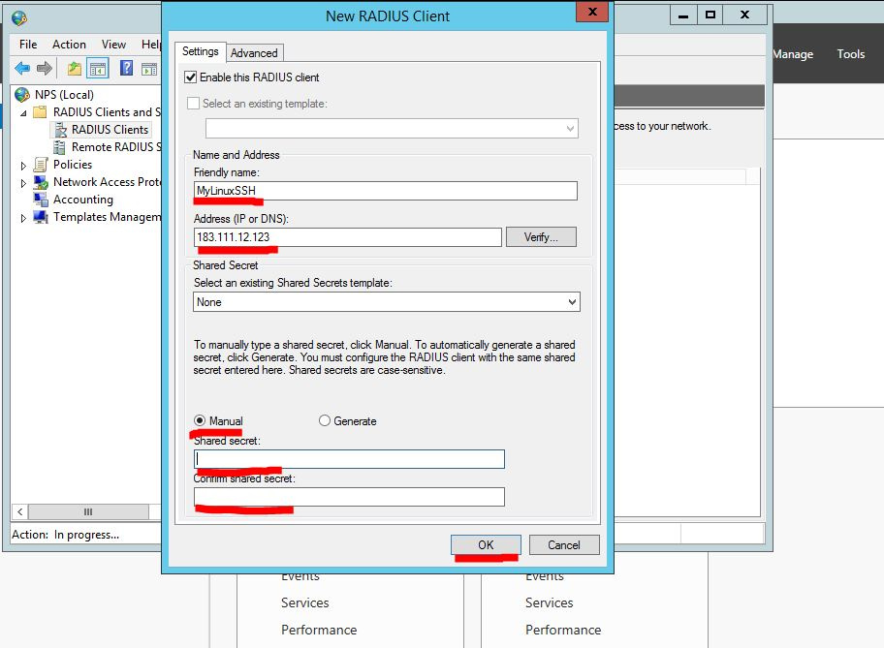Click the Cancel button
This screenshot has width=884, height=648.
pos(564,545)
